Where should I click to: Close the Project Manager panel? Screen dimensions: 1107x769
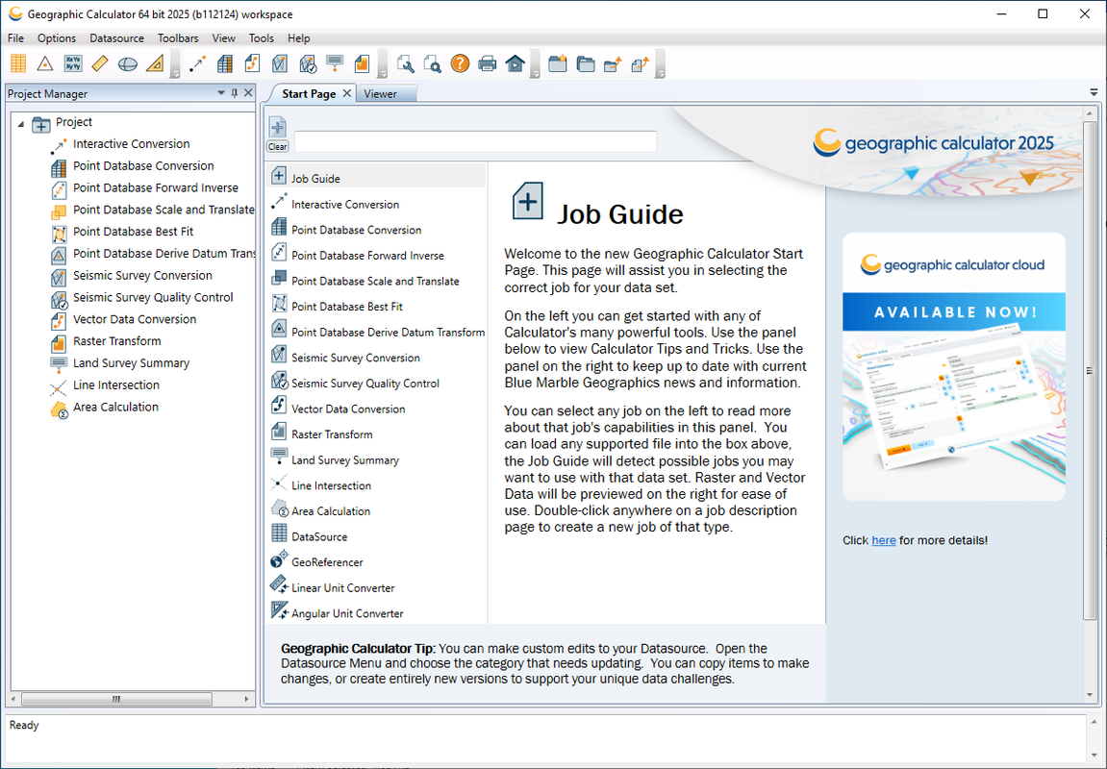[x=248, y=93]
